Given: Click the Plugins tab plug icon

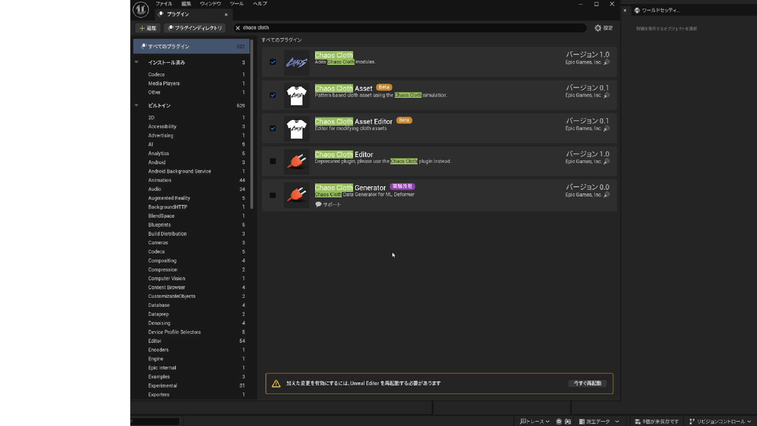Looking at the screenshot, I should click(161, 14).
